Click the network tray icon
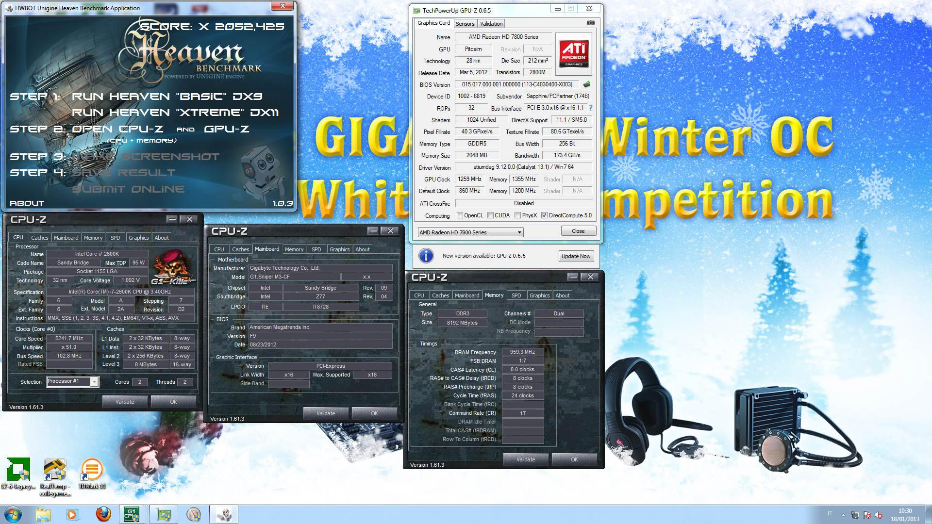Viewport: 932px width, 524px height. (855, 515)
